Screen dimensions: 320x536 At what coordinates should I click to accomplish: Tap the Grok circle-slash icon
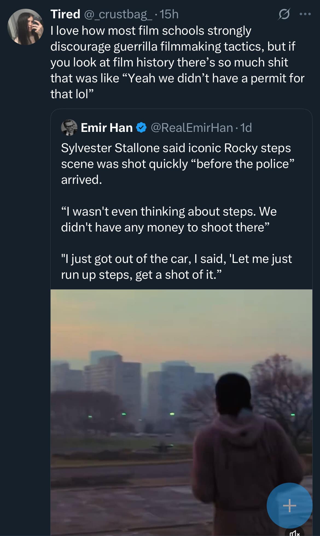click(x=284, y=14)
